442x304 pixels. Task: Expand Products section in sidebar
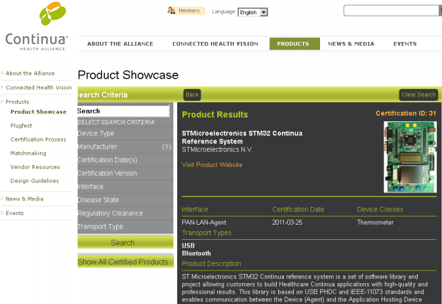click(17, 102)
